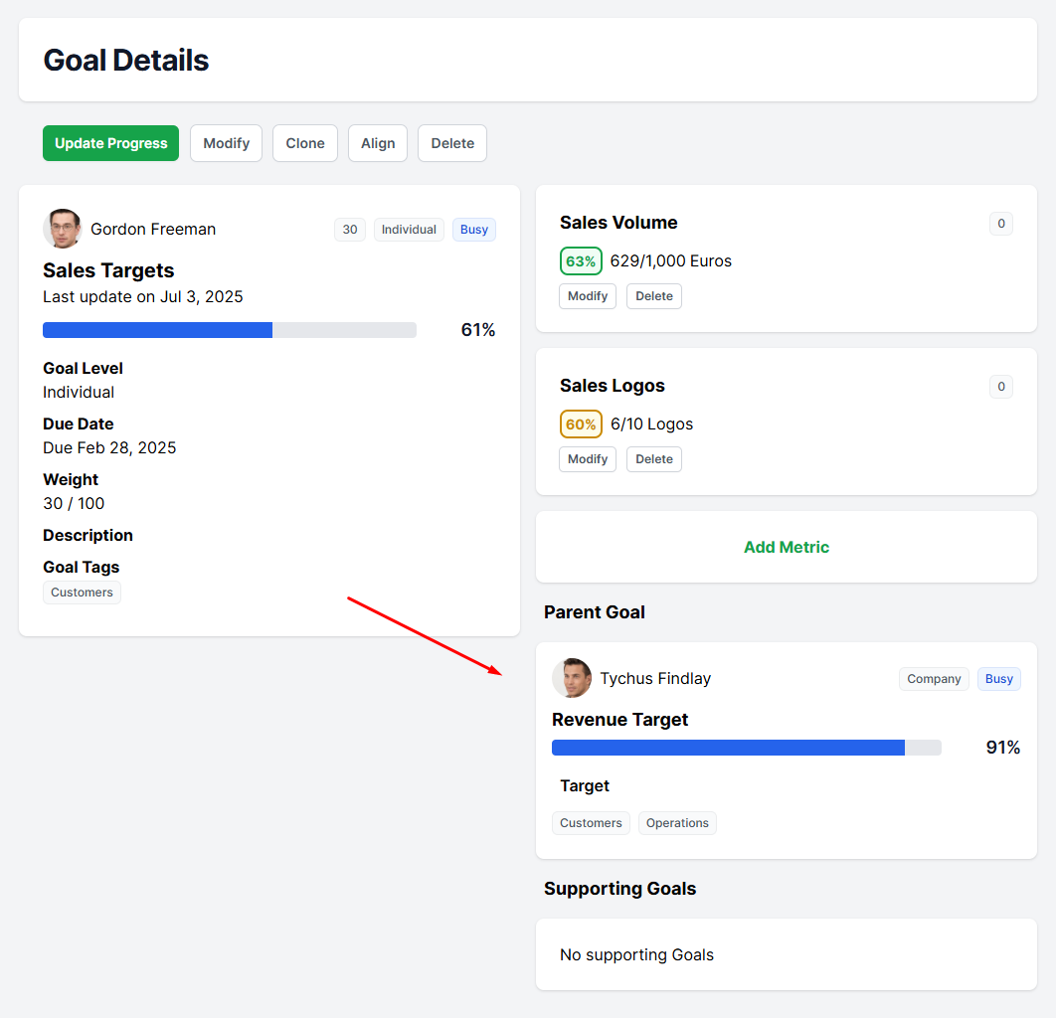Open the Modify goal button in toolbar
Screen dimensions: 1056x1018
click(227, 143)
